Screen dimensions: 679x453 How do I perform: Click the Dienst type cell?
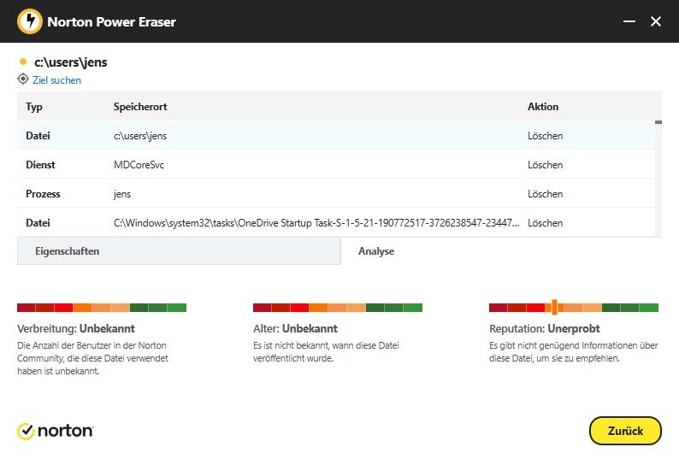[x=40, y=164]
